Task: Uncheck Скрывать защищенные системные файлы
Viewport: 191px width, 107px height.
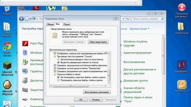Action: tap(55, 65)
